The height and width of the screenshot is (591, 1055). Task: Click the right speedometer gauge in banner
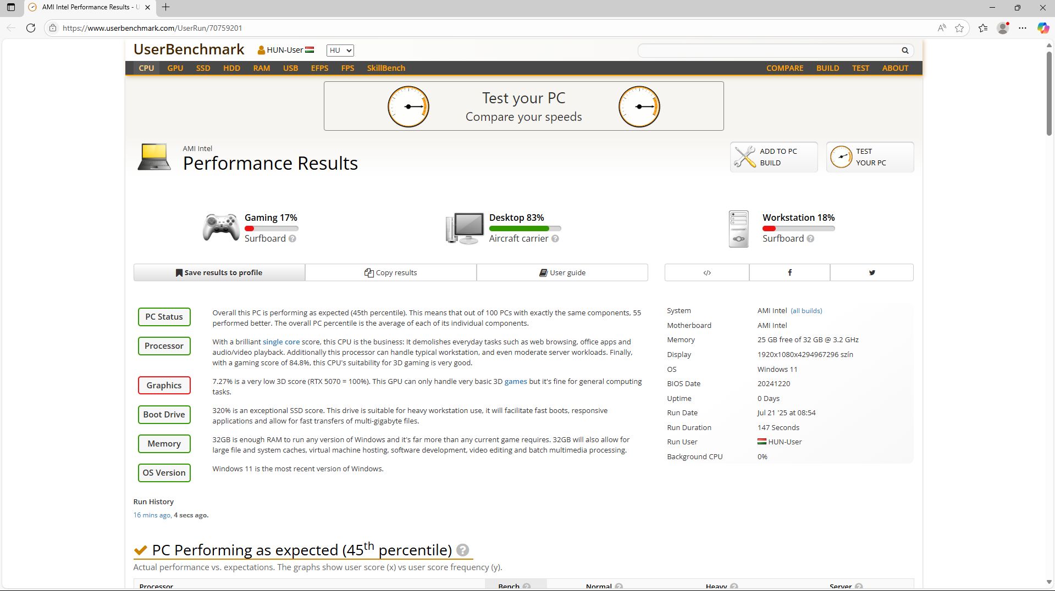(639, 107)
